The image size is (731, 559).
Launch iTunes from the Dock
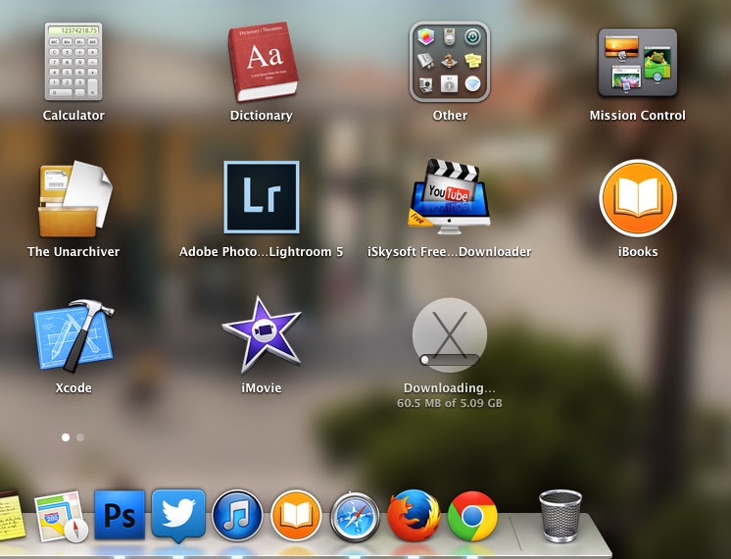(x=237, y=516)
